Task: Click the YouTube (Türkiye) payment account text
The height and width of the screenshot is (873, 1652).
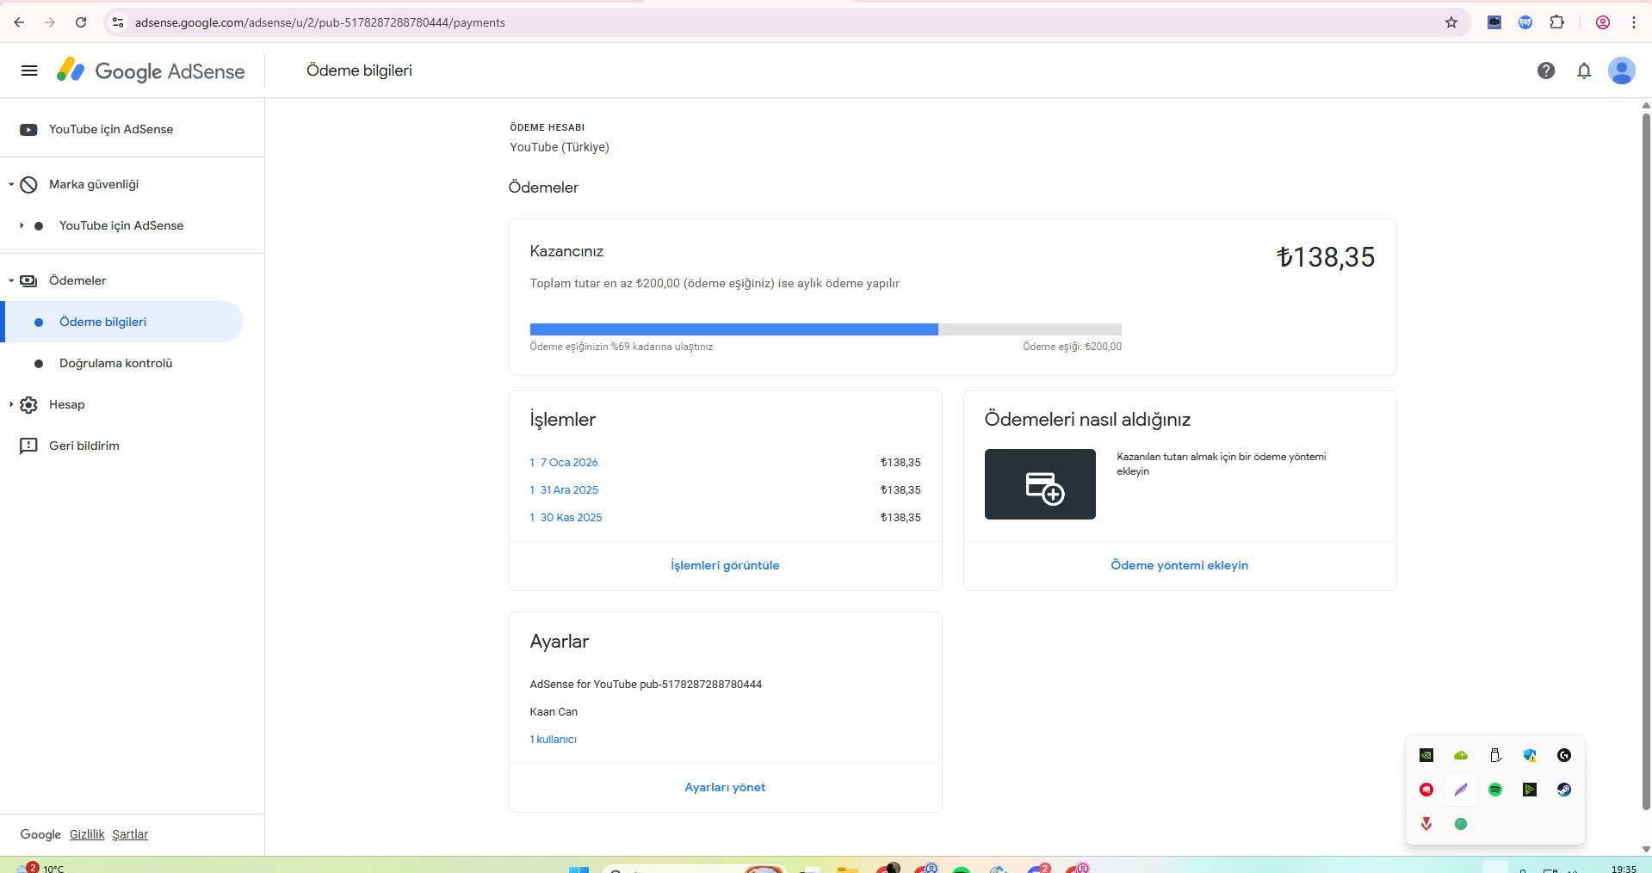Action: pyautogui.click(x=560, y=147)
